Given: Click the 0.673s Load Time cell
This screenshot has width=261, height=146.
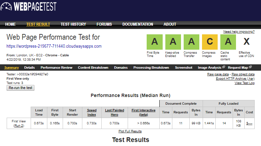Looking at the screenshot, I should pos(39,123).
